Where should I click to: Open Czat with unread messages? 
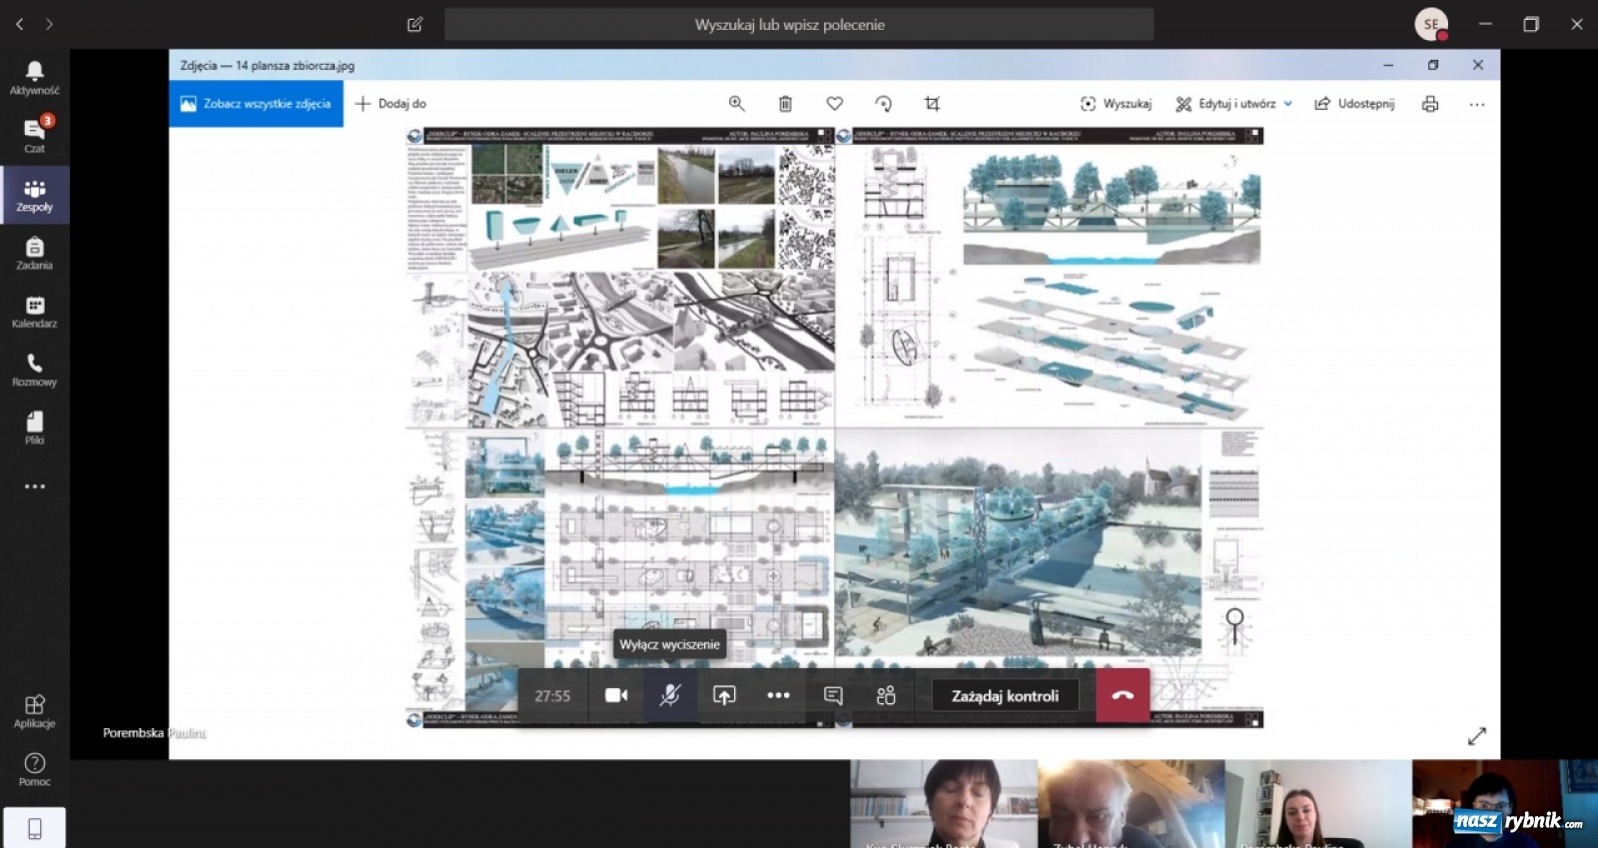coord(34,135)
